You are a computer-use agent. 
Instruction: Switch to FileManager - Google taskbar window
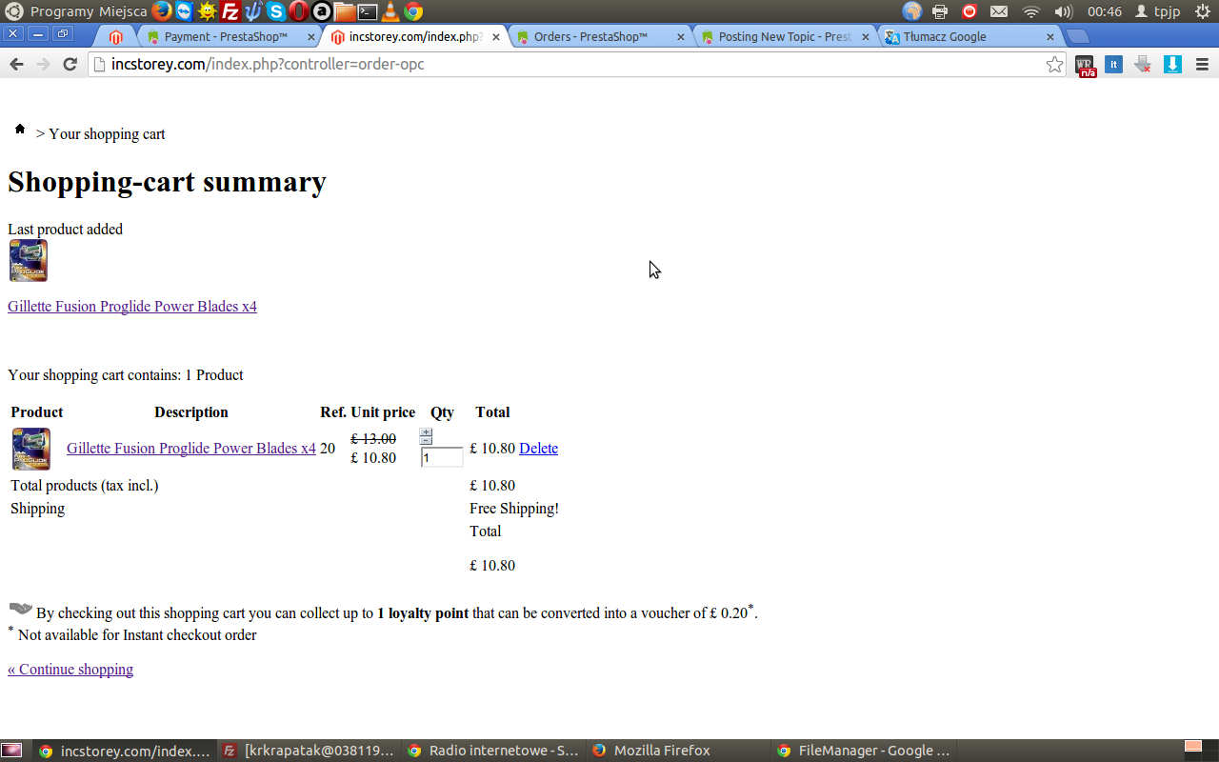[x=863, y=751]
